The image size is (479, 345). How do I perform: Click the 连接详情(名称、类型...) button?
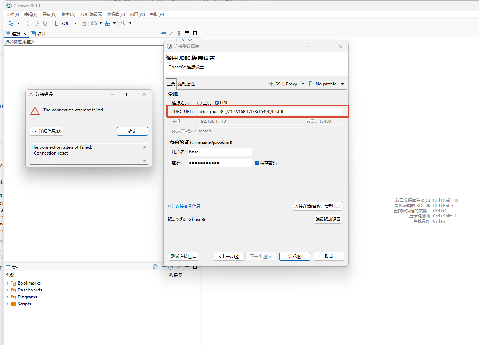coord(317,206)
